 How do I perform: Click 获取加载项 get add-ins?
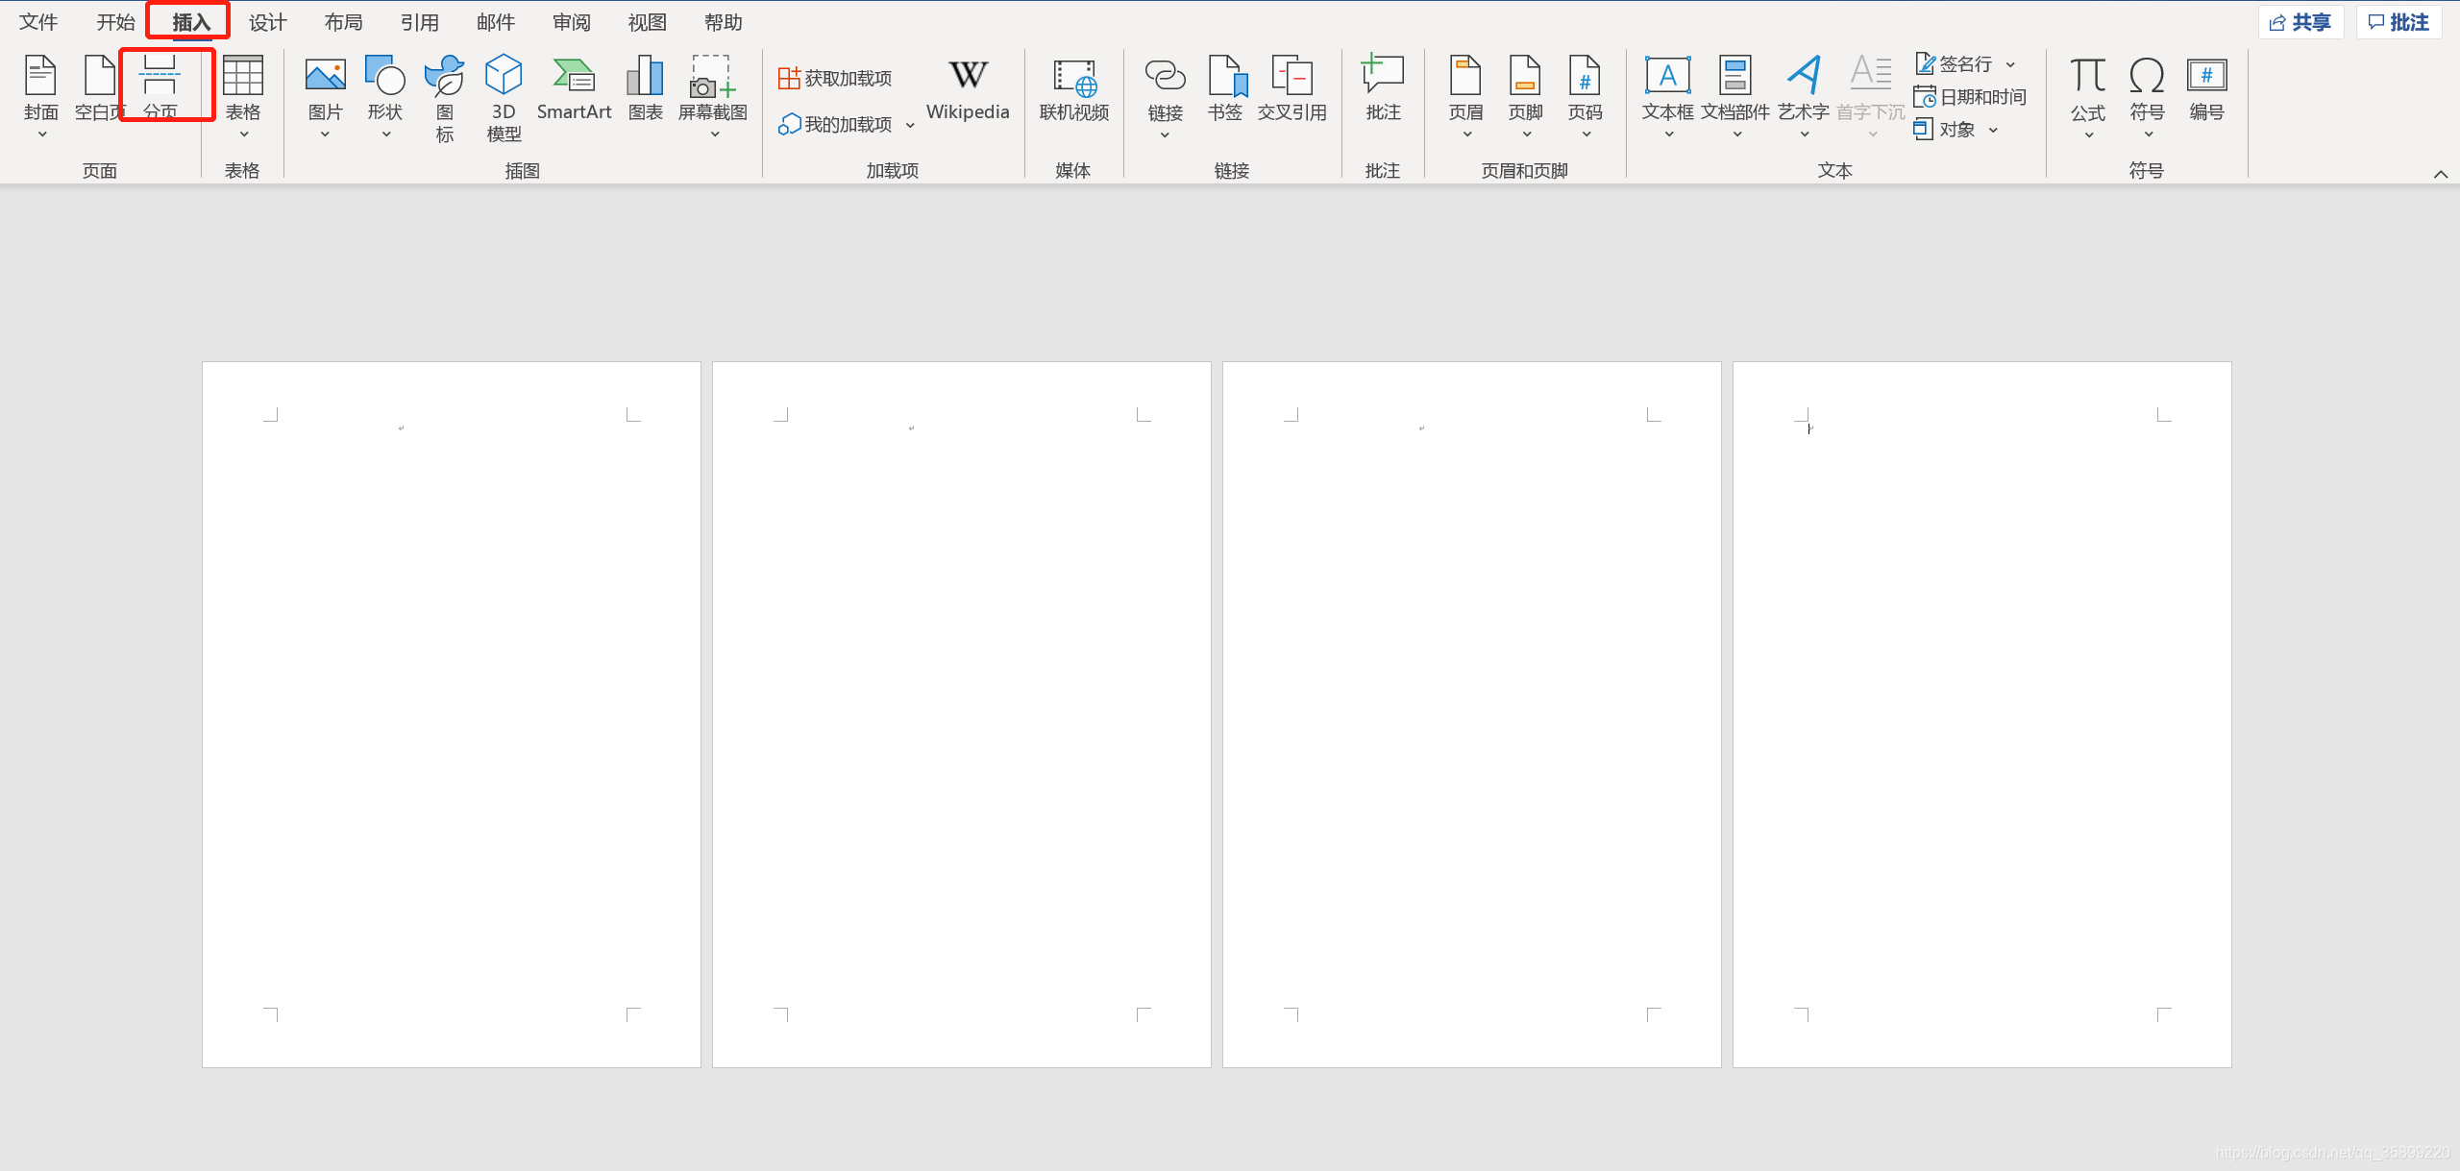click(x=835, y=78)
